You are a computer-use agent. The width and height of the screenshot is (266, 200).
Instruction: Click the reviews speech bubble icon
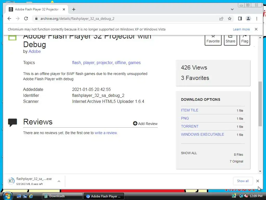[12, 123]
